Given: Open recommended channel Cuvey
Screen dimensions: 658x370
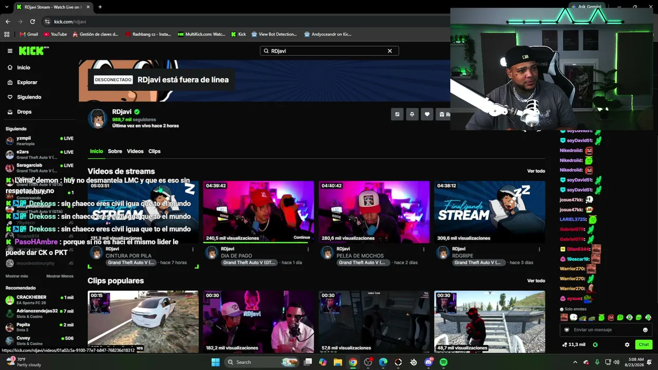Looking at the screenshot, I should (40, 341).
